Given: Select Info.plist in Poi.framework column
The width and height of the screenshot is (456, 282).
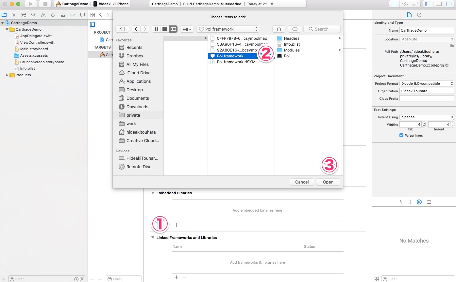Looking at the screenshot, I should 292,44.
